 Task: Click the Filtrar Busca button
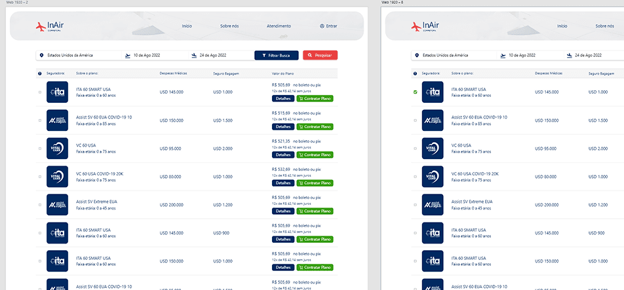pos(276,56)
